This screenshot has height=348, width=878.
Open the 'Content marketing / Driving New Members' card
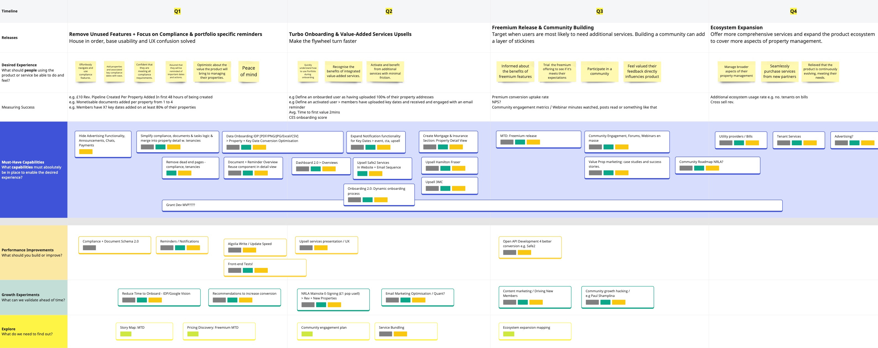[535, 297]
